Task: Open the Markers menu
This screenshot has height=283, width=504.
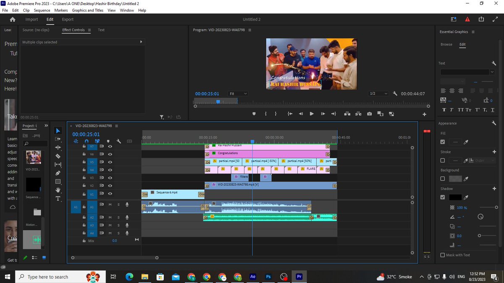Action: (61, 10)
